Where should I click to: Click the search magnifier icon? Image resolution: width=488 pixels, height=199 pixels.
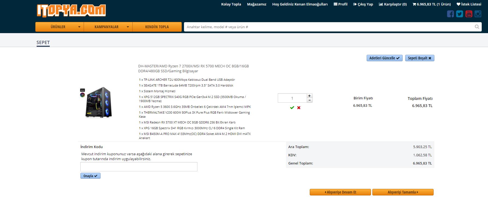tap(477, 27)
